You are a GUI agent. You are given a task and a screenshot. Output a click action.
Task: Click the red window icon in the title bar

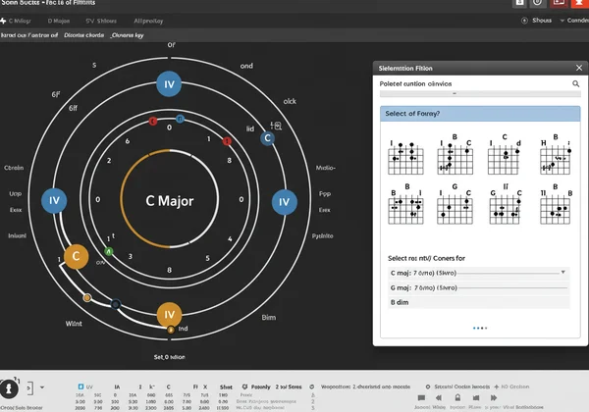pyautogui.click(x=559, y=3)
